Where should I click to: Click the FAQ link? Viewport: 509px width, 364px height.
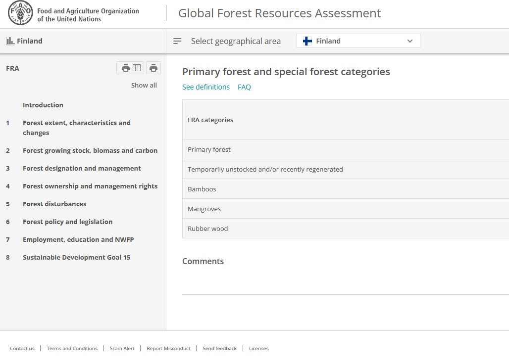click(x=244, y=87)
